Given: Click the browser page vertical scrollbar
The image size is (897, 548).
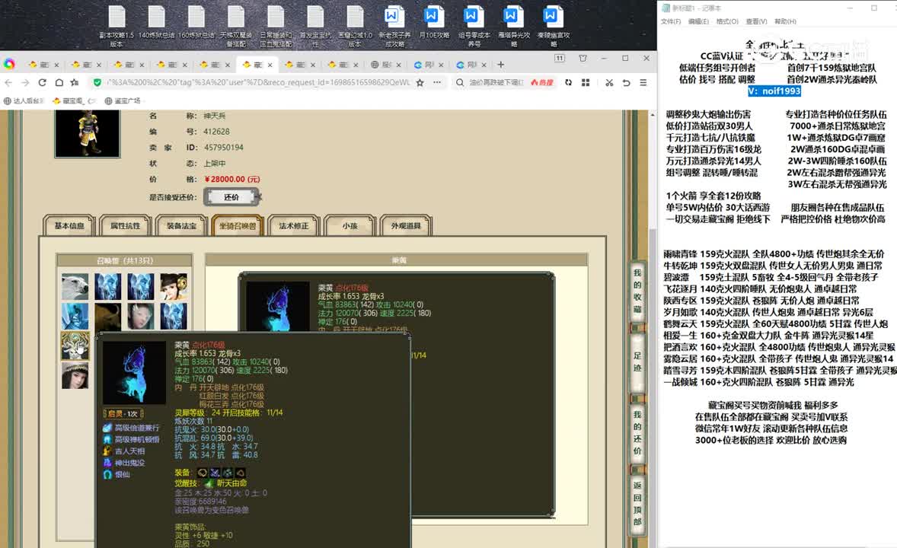Looking at the screenshot, I should [652, 329].
